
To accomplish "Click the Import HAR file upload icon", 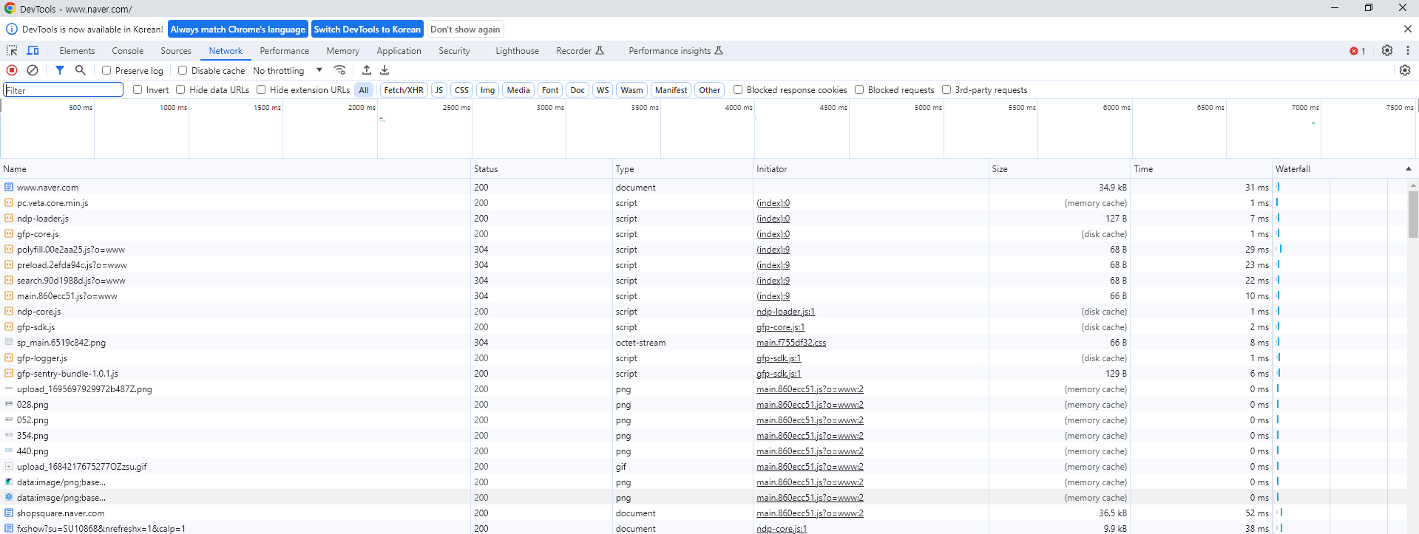I will [367, 70].
